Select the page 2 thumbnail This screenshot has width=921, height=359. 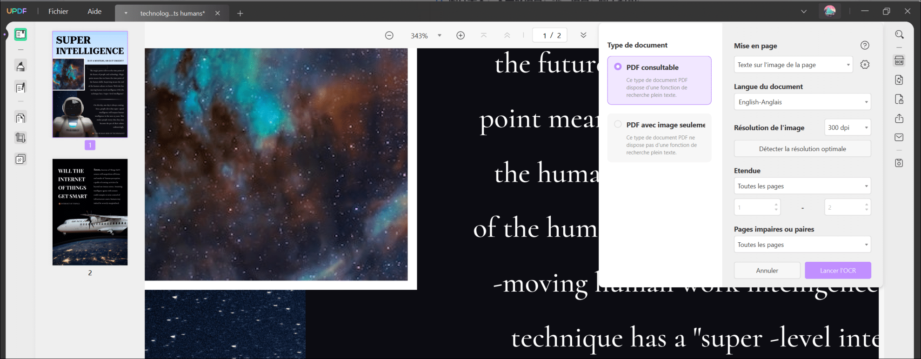coord(90,212)
